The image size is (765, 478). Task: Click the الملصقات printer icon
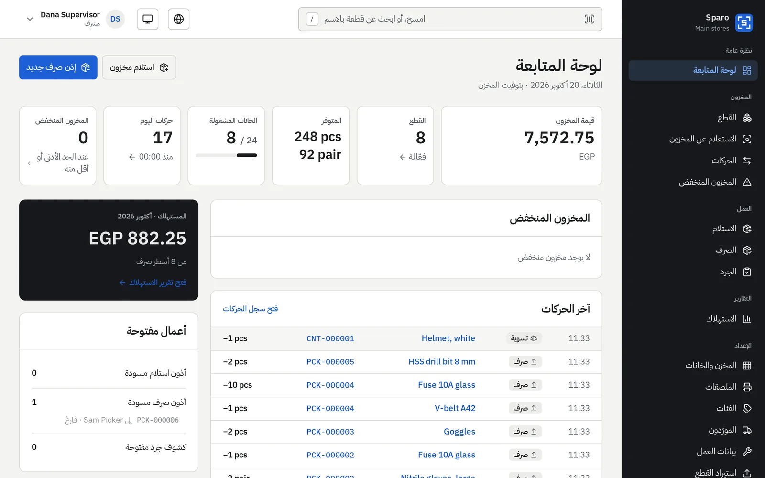click(x=747, y=387)
